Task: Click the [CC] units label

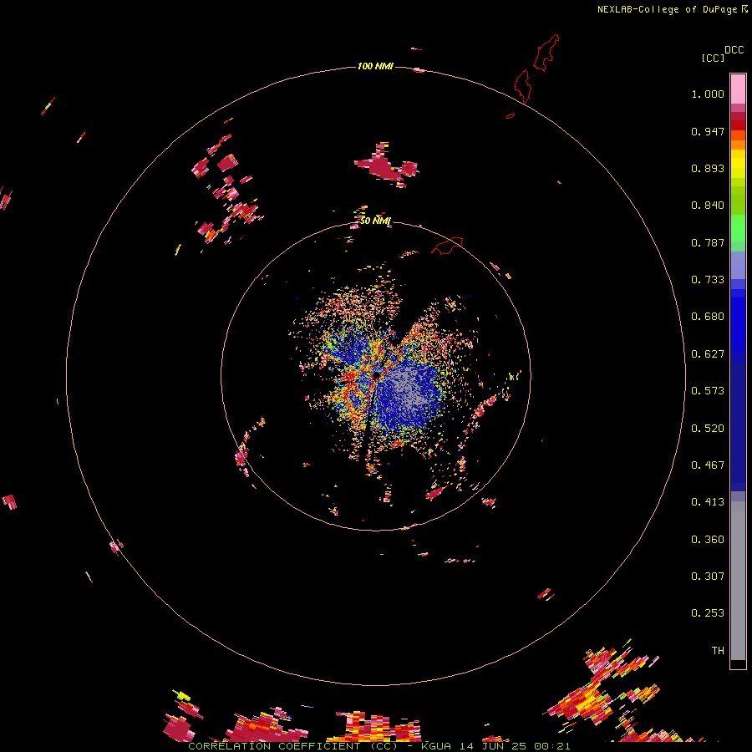Action: tap(714, 58)
